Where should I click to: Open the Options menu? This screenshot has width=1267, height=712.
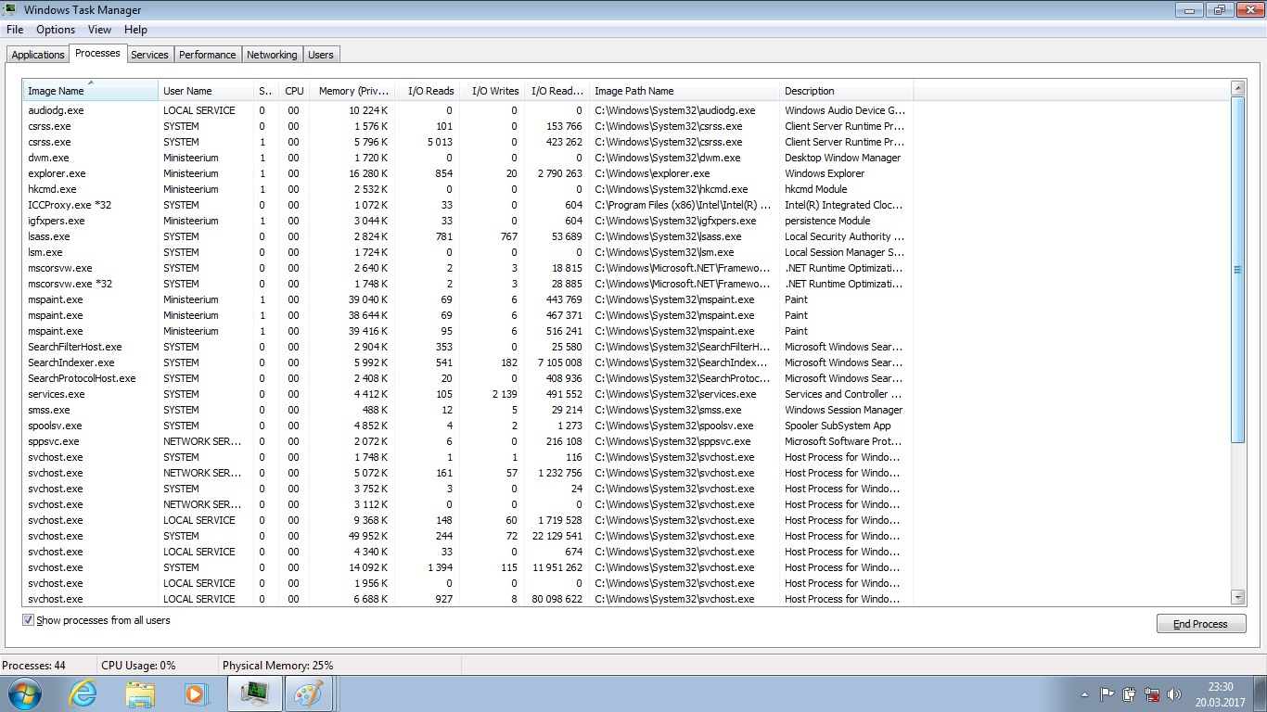(x=56, y=30)
